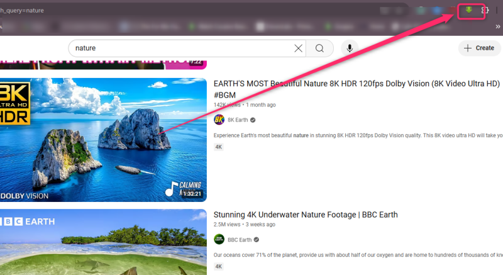Image resolution: width=503 pixels, height=275 pixels.
Task: Go to the BBC Earth channel name
Action: pyautogui.click(x=239, y=239)
